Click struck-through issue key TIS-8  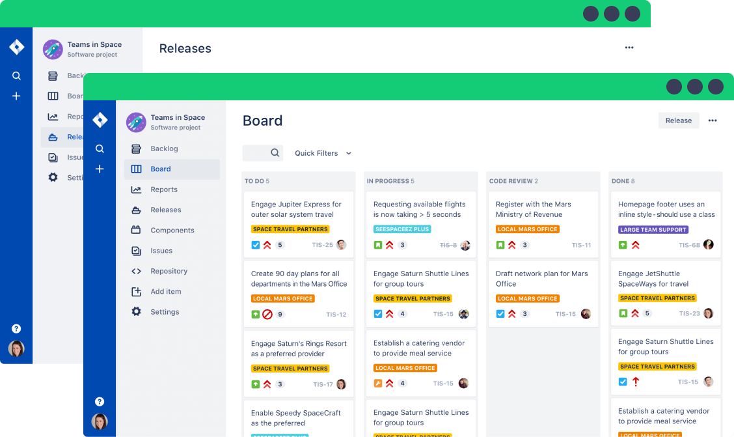[448, 245]
